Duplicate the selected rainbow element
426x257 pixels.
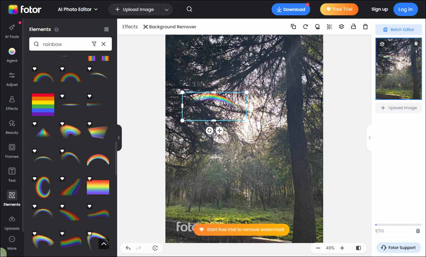293,27
